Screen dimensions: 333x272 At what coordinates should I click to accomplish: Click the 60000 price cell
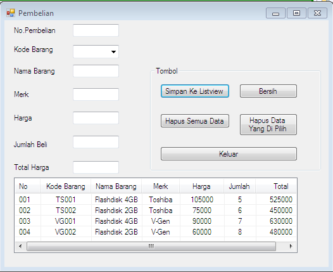pos(202,232)
